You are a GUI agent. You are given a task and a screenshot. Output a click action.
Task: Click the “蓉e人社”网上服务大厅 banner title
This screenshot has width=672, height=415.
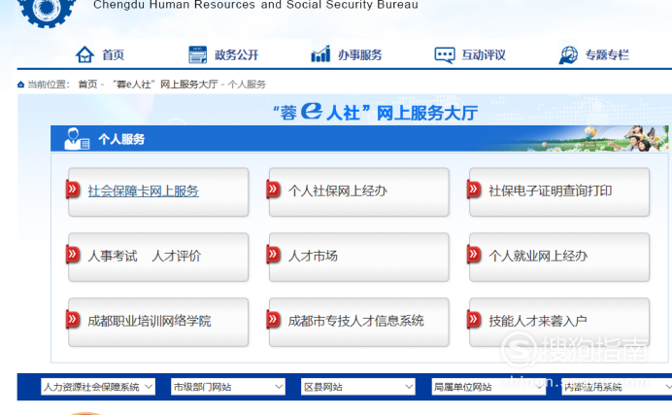click(x=376, y=113)
